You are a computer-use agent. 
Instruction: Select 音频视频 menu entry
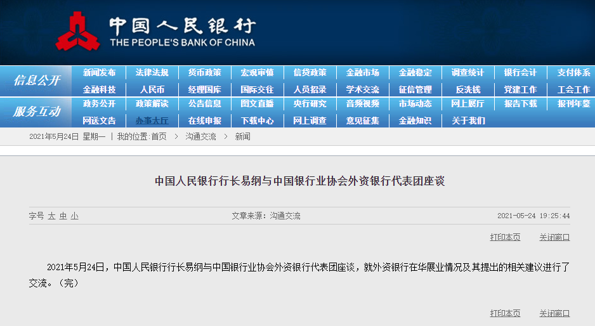point(363,103)
